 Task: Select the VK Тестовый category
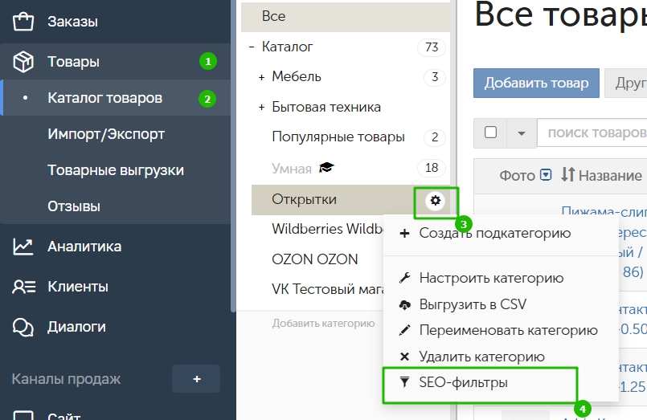(x=327, y=289)
